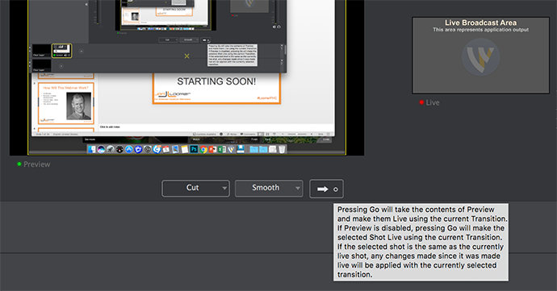Select the Live Broadcast Area panel
This screenshot has height=291, width=557.
click(x=480, y=56)
